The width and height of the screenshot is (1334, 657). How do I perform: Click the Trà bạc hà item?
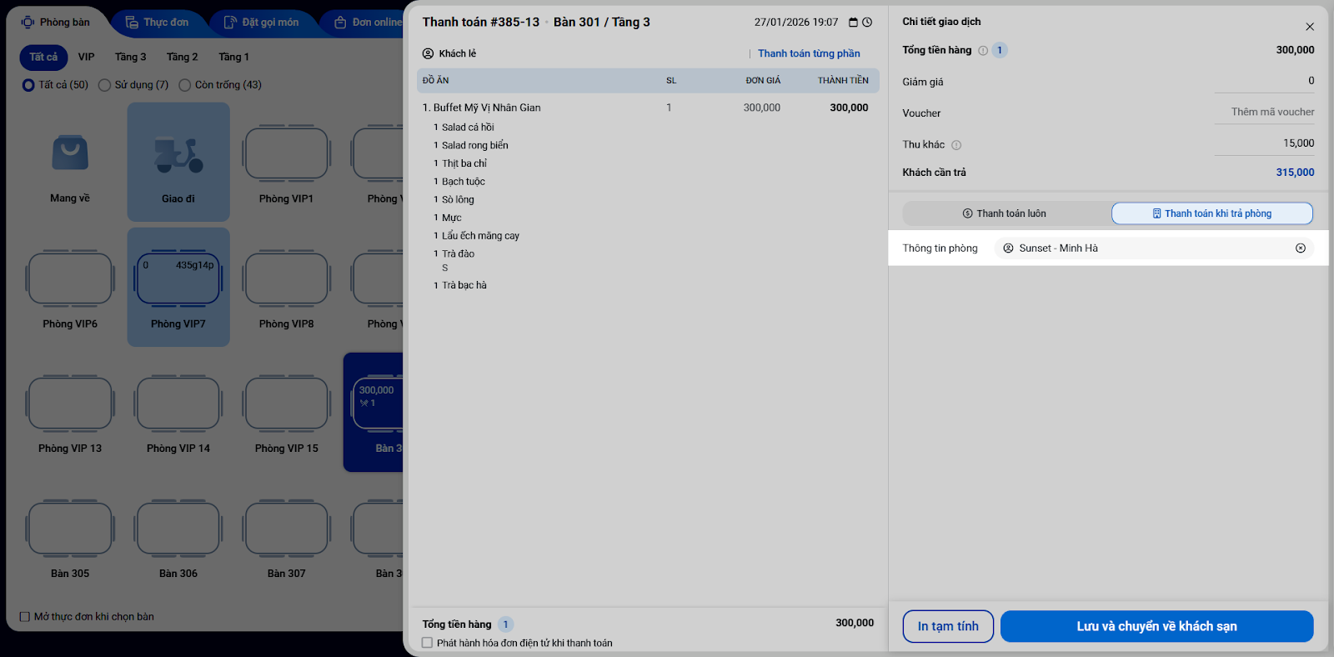[x=464, y=285]
